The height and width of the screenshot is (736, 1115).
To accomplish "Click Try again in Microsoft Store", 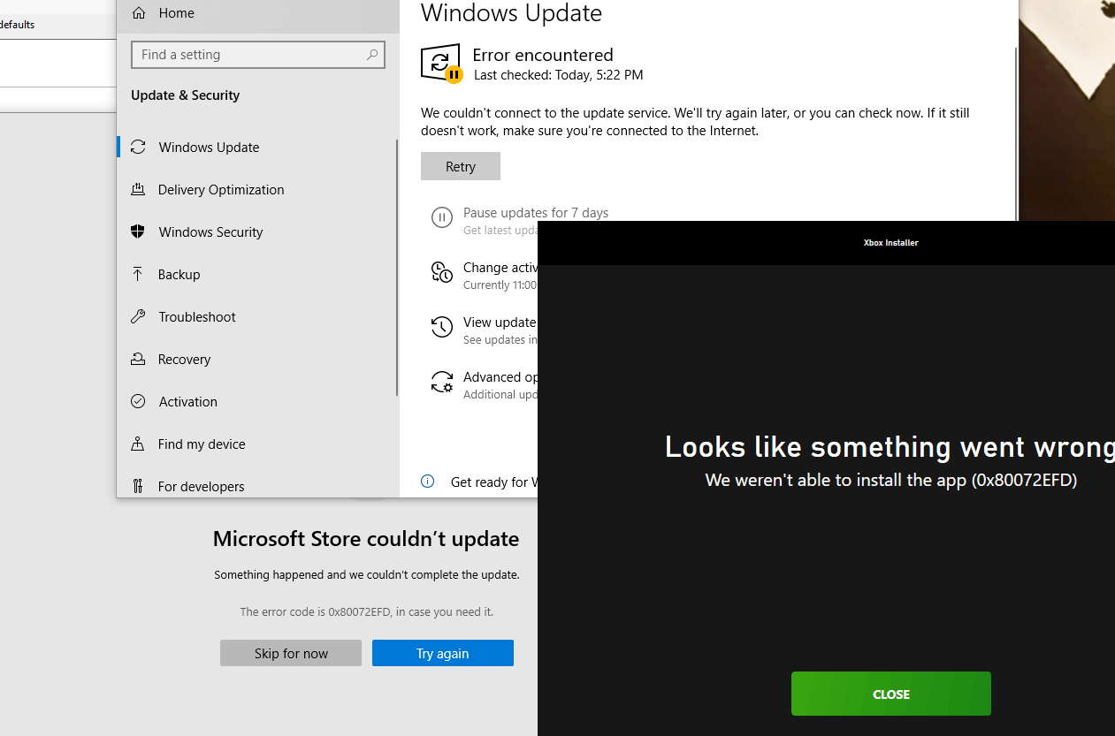I will (x=443, y=653).
